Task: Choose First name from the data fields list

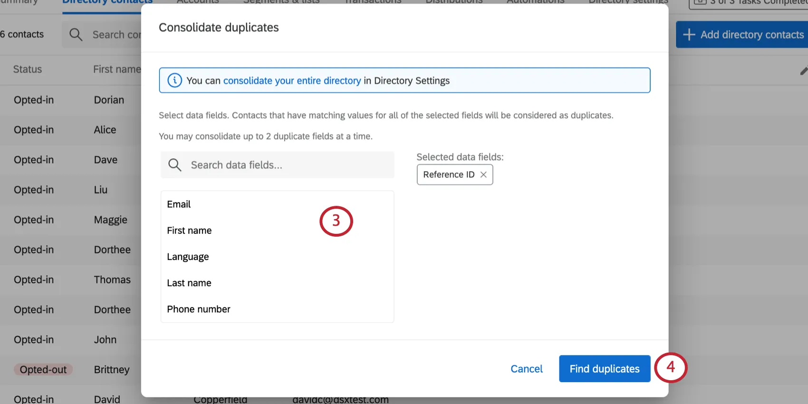Action: [189, 231]
